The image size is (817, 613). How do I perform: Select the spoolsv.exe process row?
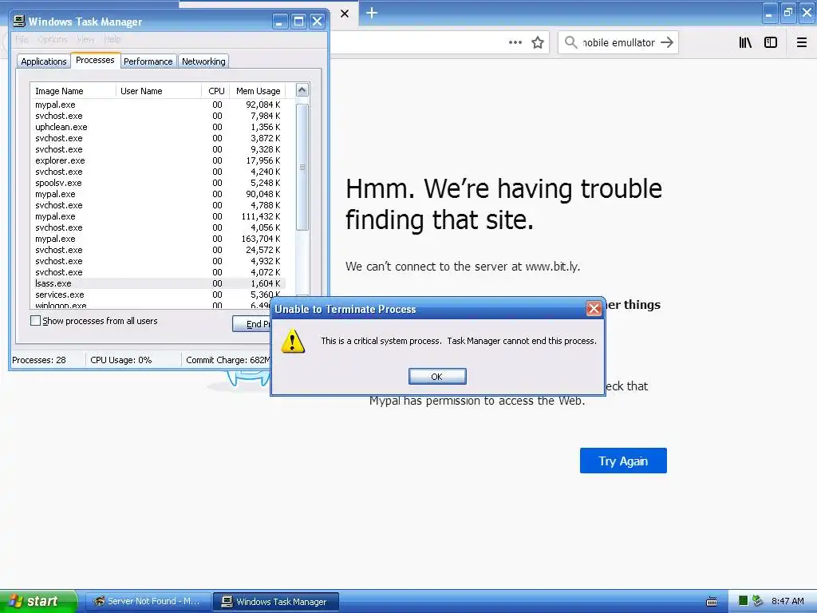point(158,183)
